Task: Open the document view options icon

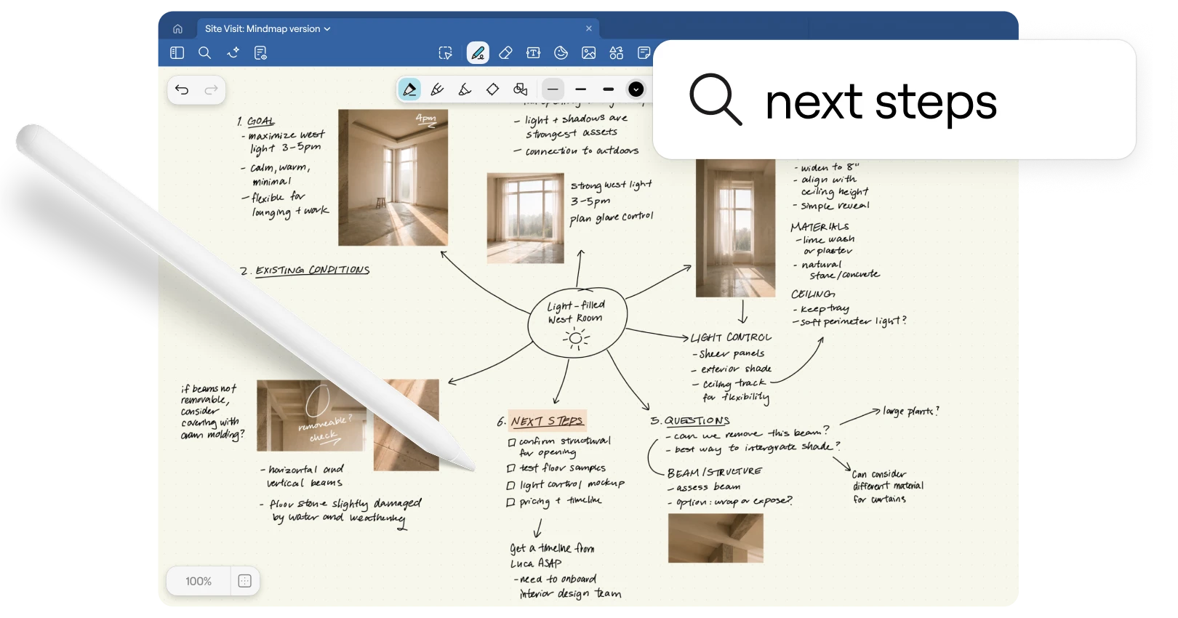Action: [x=260, y=52]
